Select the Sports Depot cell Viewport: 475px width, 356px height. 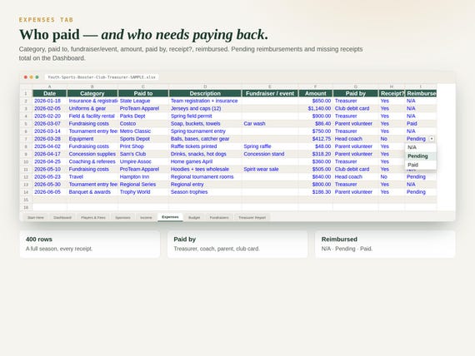click(x=143, y=139)
